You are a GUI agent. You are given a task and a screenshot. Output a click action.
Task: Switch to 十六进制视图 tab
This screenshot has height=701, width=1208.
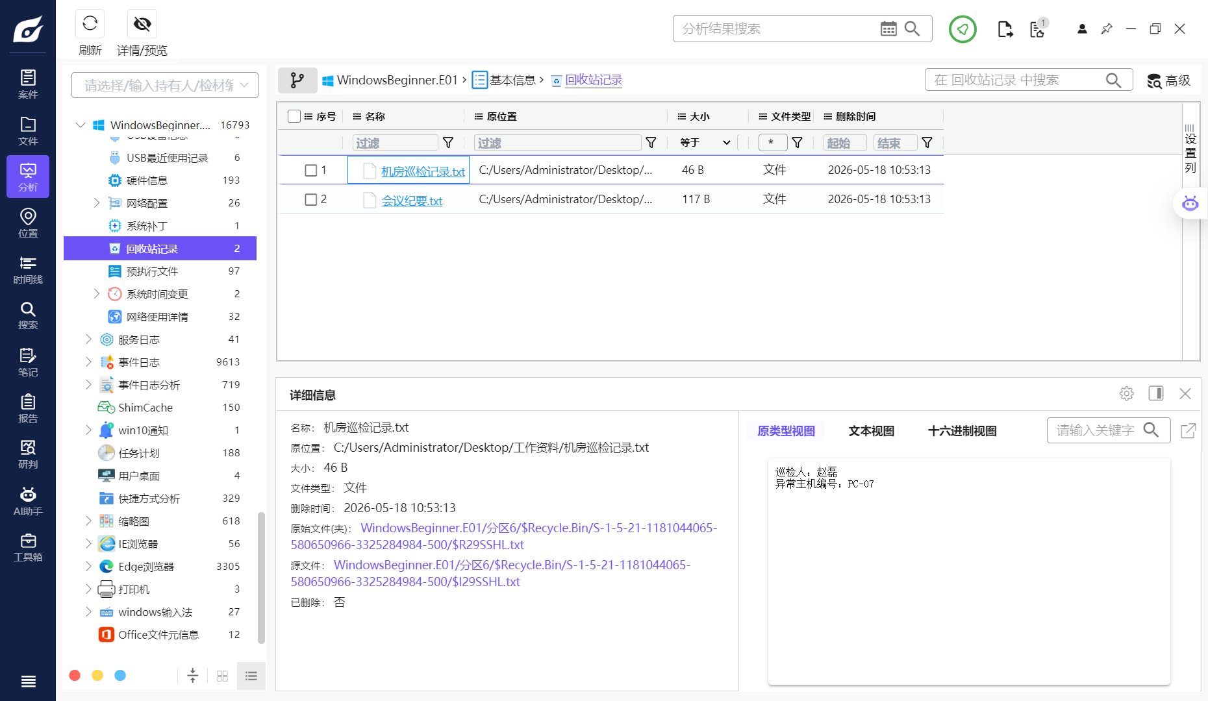(x=962, y=431)
